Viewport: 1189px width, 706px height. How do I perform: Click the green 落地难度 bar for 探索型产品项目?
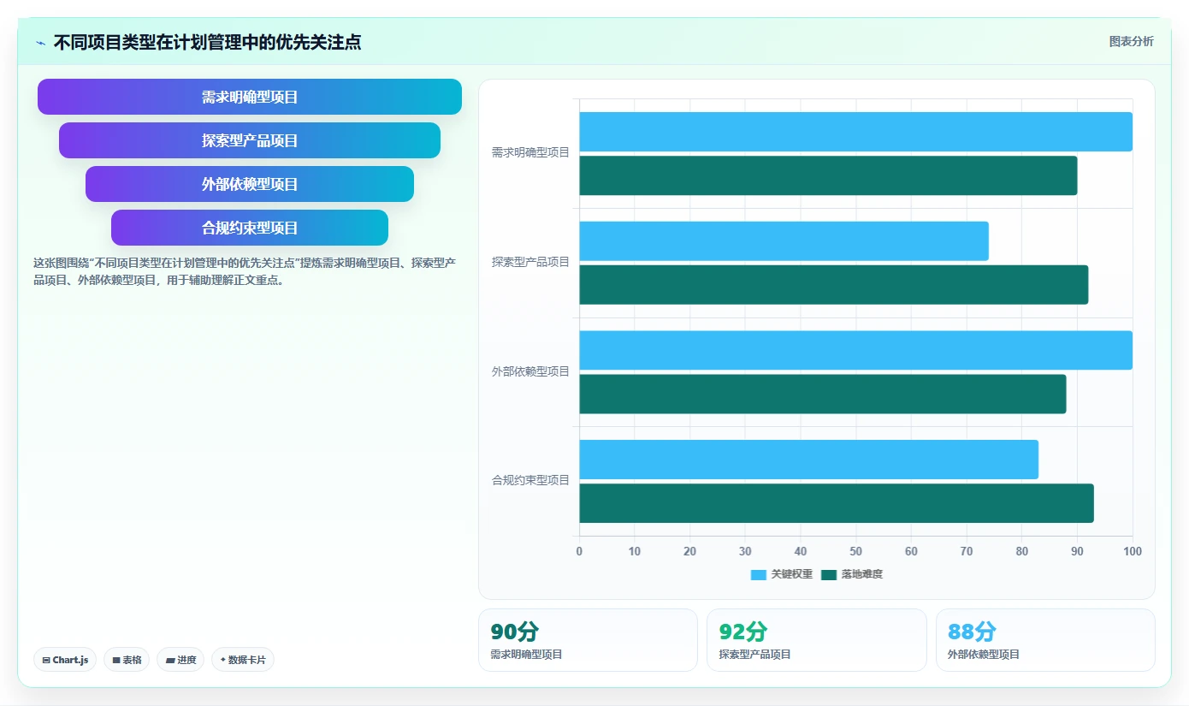coord(834,285)
